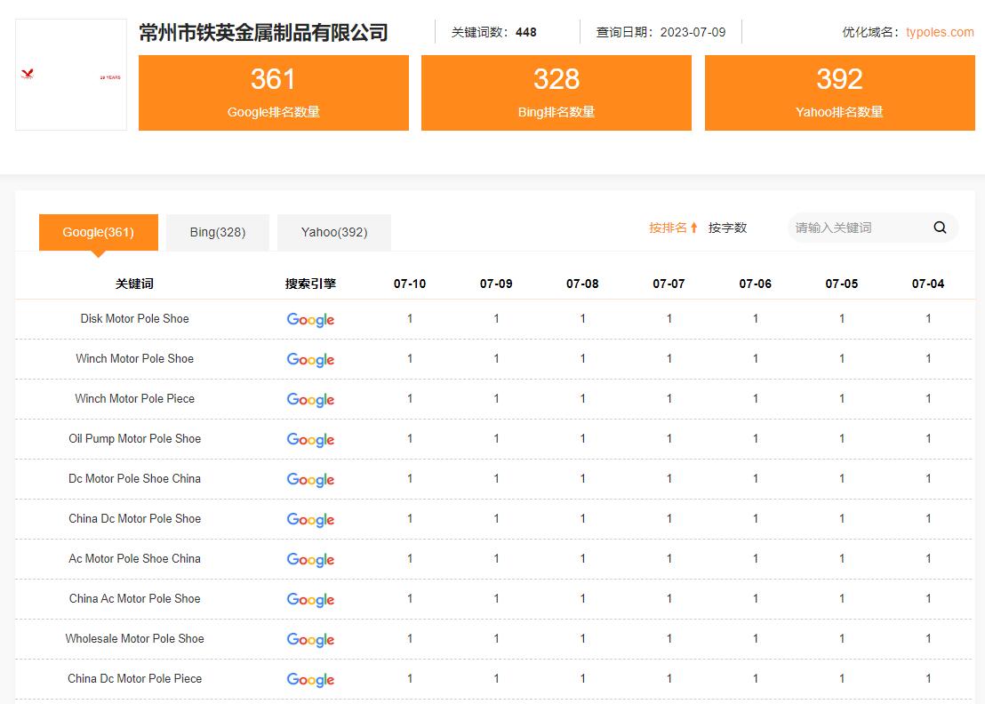
Task: Click the company logo thumbnail
Action: [71, 76]
